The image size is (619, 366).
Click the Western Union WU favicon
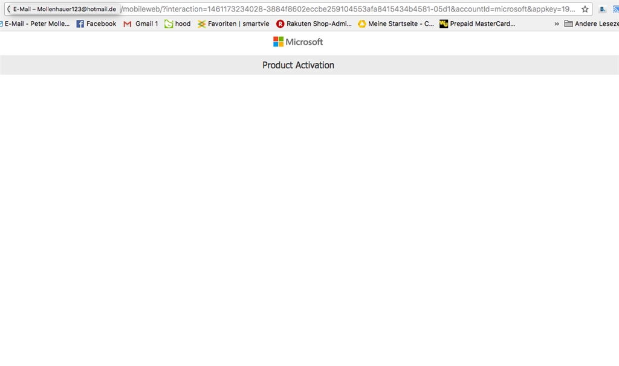coord(444,24)
